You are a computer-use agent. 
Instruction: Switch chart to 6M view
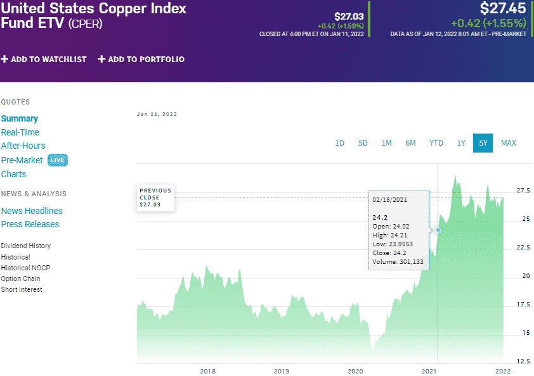410,143
